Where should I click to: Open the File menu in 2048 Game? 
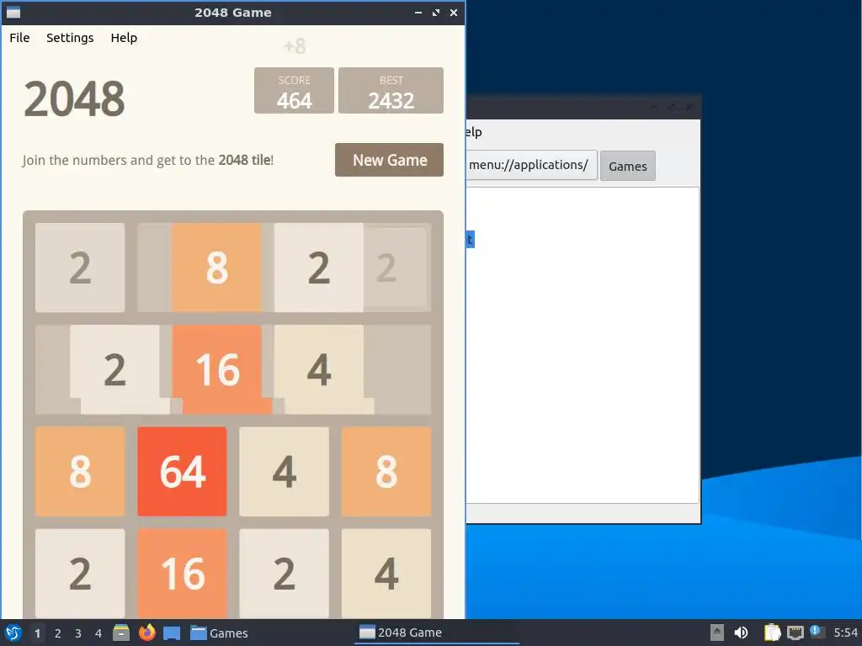tap(19, 37)
